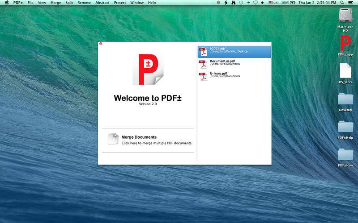Open the U.S. input source flag menu
This screenshot has height=223, width=358.
point(273,3)
